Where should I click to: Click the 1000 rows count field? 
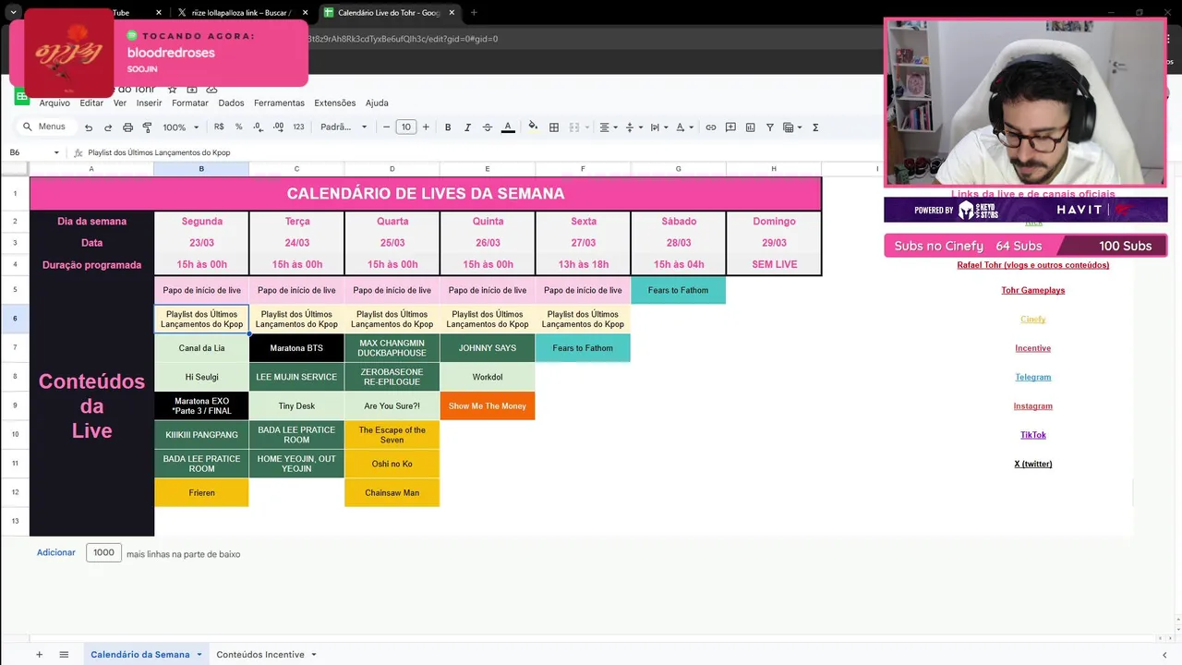pyautogui.click(x=103, y=552)
